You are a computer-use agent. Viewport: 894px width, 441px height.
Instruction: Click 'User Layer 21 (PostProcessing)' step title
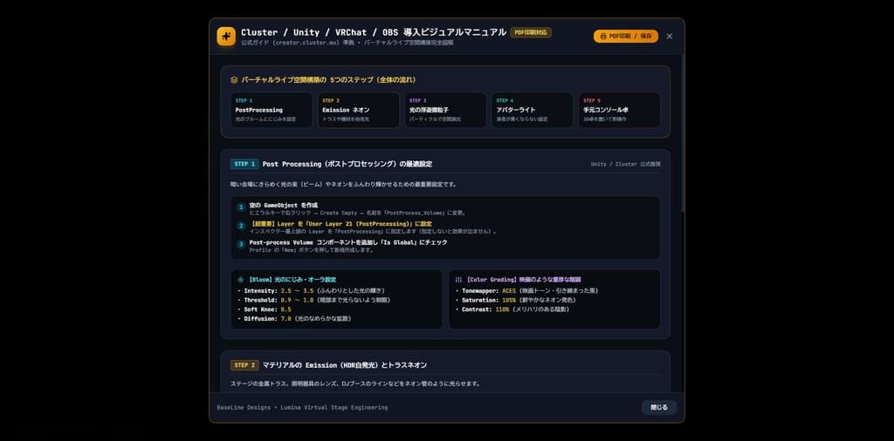click(x=340, y=224)
